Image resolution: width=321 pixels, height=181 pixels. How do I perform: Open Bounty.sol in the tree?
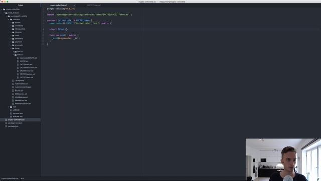pos(19,90)
